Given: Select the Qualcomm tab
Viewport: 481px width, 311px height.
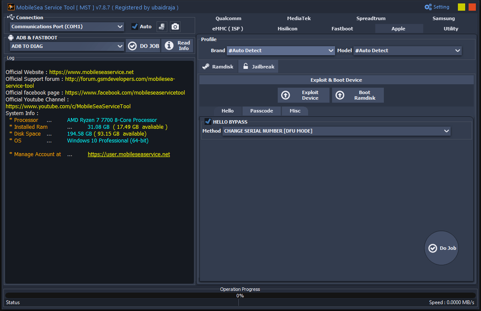Looking at the screenshot, I should pos(228,18).
